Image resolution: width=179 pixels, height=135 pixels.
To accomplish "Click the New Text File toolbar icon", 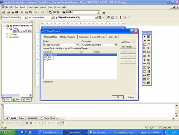I will [3, 12].
